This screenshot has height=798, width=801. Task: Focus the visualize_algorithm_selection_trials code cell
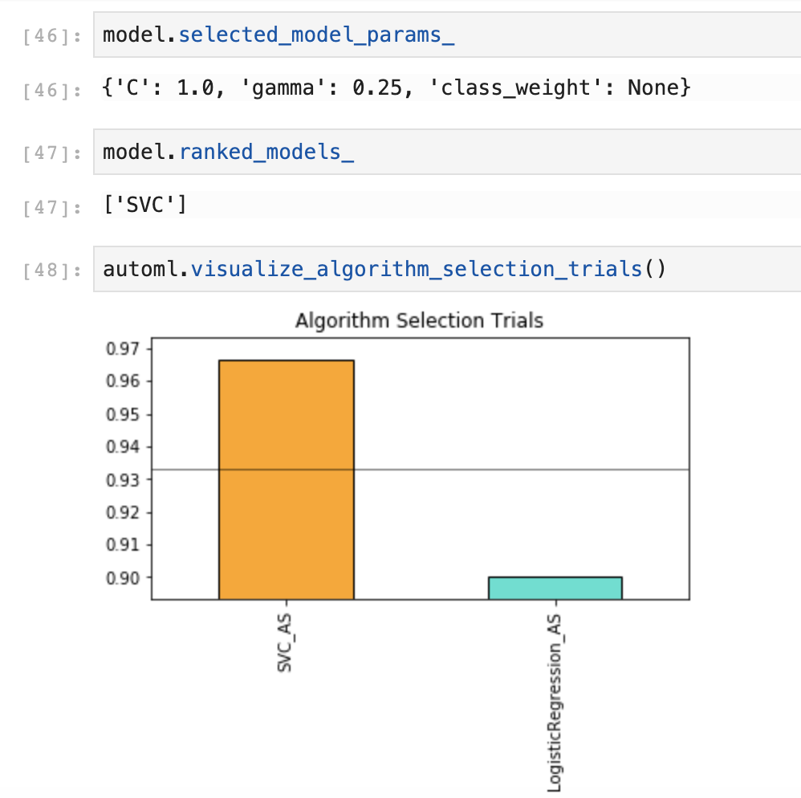pos(446,268)
